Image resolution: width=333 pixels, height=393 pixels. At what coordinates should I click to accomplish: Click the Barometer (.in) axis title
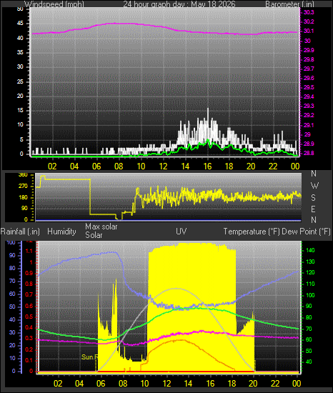[289, 4]
